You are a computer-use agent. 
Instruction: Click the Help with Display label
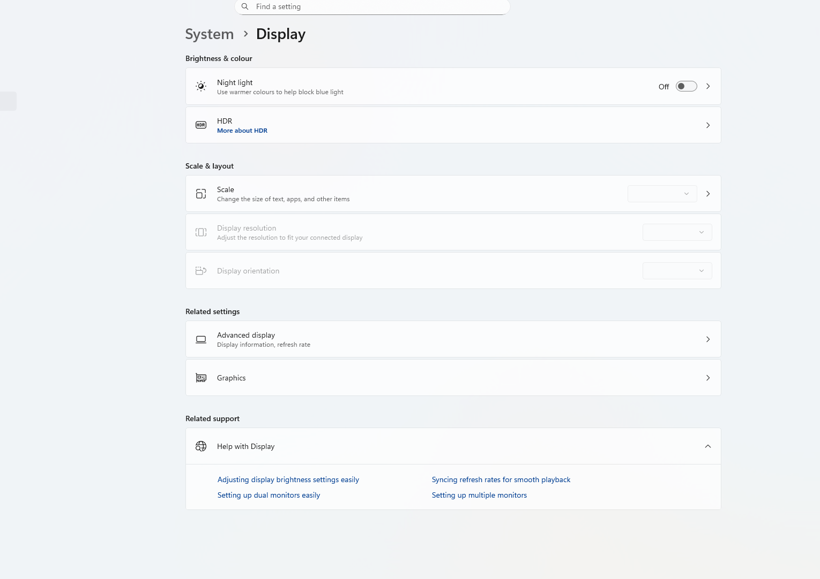246,446
